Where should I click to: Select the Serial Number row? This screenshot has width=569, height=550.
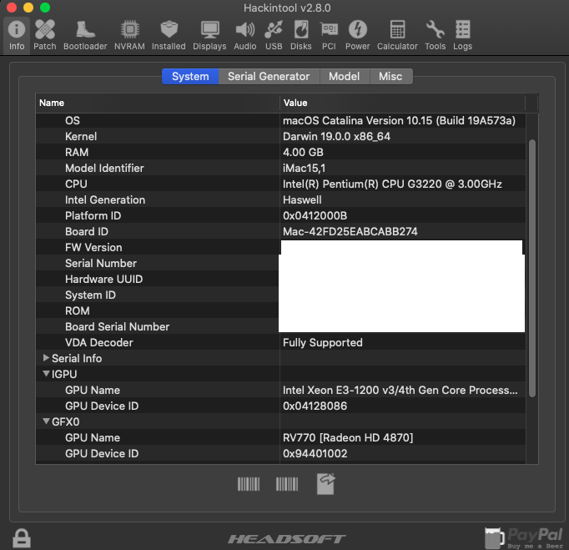coord(280,263)
